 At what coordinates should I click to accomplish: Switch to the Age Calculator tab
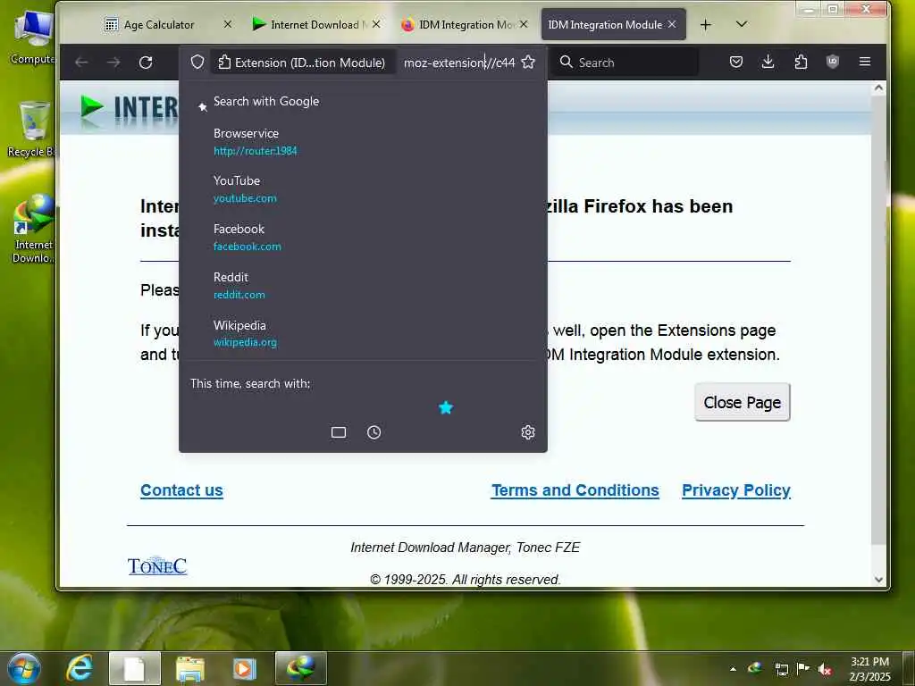pyautogui.click(x=159, y=24)
